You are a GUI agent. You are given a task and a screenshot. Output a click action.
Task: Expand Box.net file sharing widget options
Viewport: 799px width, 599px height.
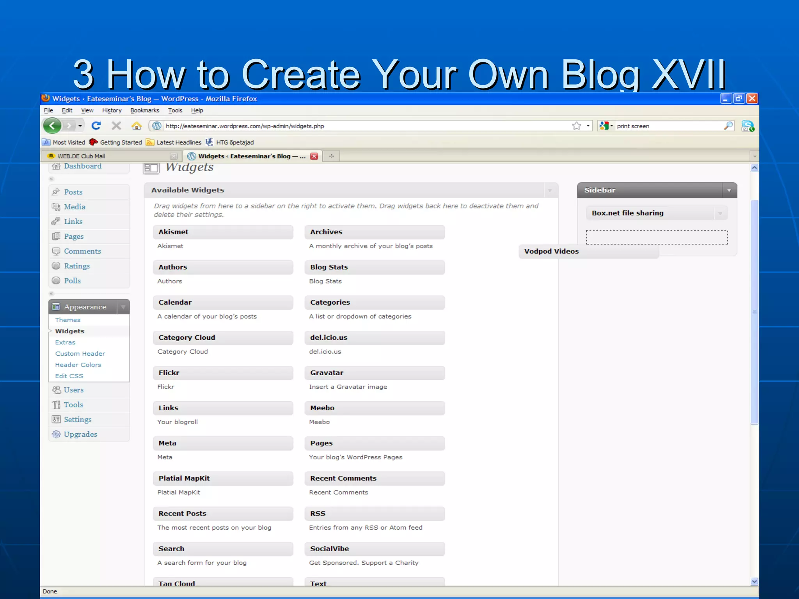click(720, 213)
